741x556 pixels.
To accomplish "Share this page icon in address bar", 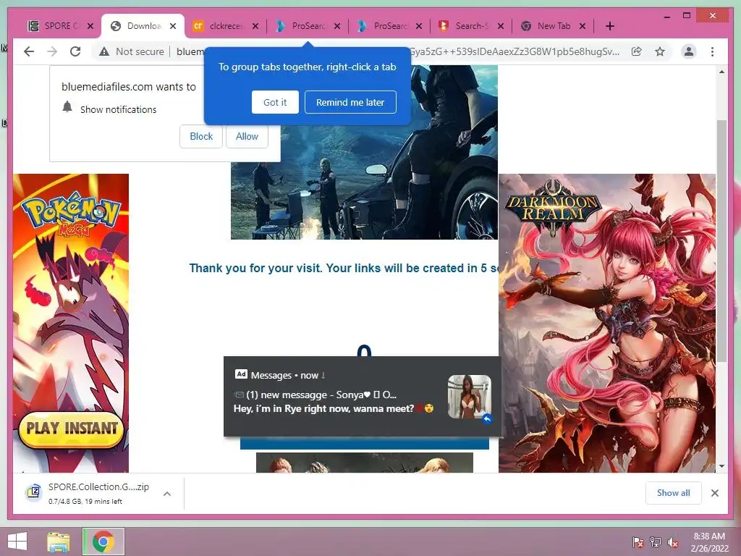I will 637,51.
